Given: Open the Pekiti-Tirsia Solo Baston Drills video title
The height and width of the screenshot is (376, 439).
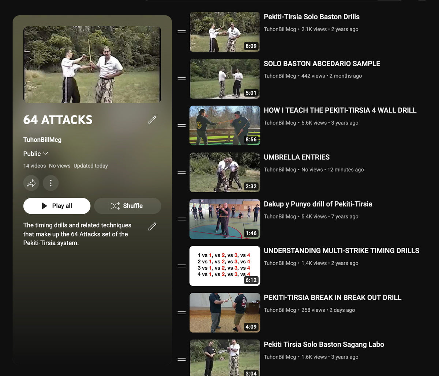Looking at the screenshot, I should (x=311, y=17).
